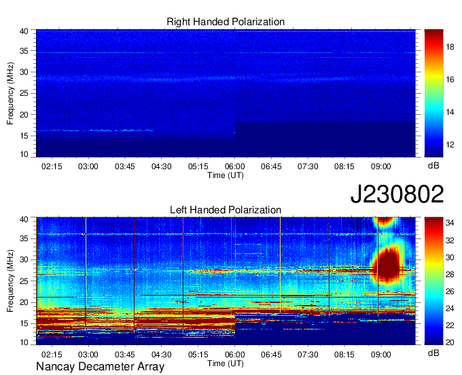This screenshot has height=375, width=462.
Task: Click the 06:00 tick label under the top plot
Action: 235,166
